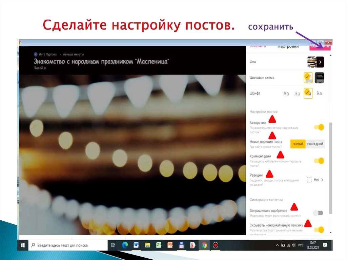The width and height of the screenshot is (347, 260).
Task: Toggle the Комментарии switch
Action: tap(319, 161)
